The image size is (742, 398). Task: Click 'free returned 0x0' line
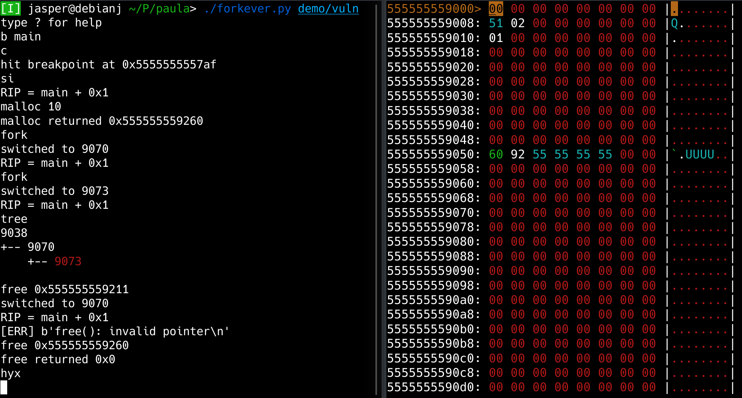coord(58,359)
